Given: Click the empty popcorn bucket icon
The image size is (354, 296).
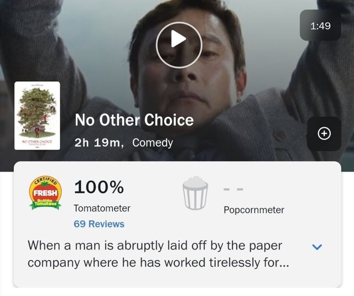Looking at the screenshot, I should (195, 194).
